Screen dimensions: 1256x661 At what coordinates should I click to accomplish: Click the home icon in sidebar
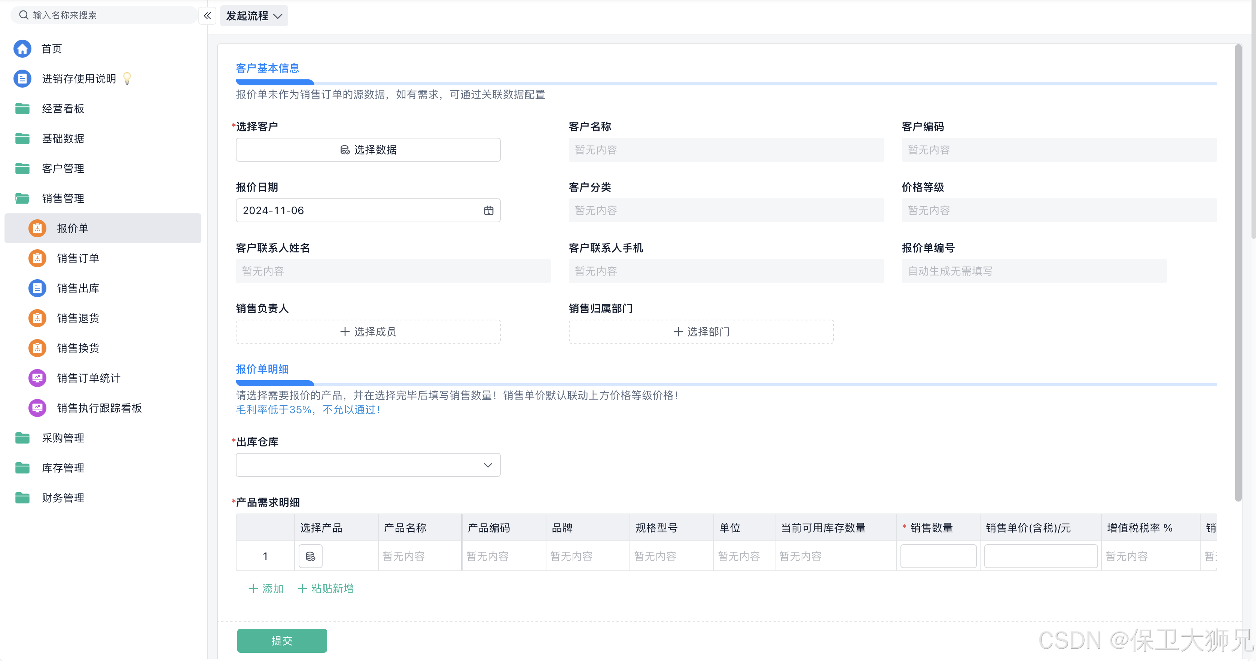(x=22, y=49)
